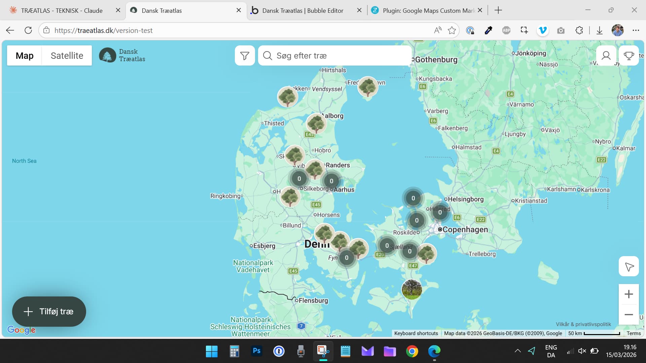Click the tree photo marker on Lolland-Falster
This screenshot has height=363, width=646.
[x=411, y=289]
